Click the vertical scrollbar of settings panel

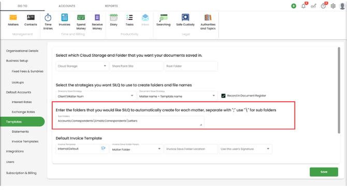tap(339, 90)
